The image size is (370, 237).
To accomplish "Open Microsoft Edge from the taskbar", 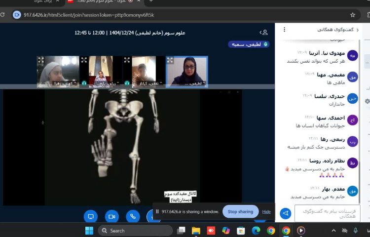I will (256, 231).
